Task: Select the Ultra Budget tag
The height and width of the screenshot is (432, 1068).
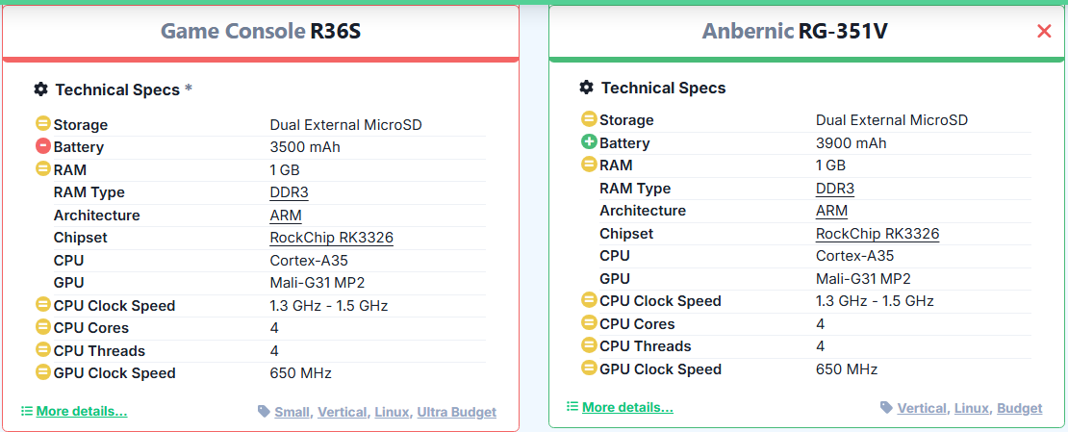Action: (x=456, y=412)
